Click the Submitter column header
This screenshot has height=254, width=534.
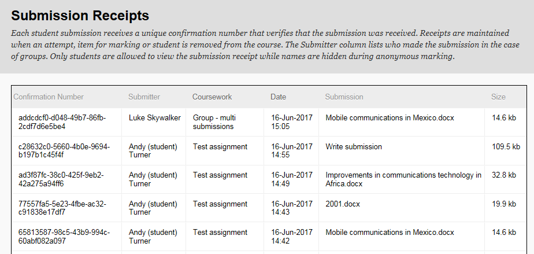tap(144, 97)
